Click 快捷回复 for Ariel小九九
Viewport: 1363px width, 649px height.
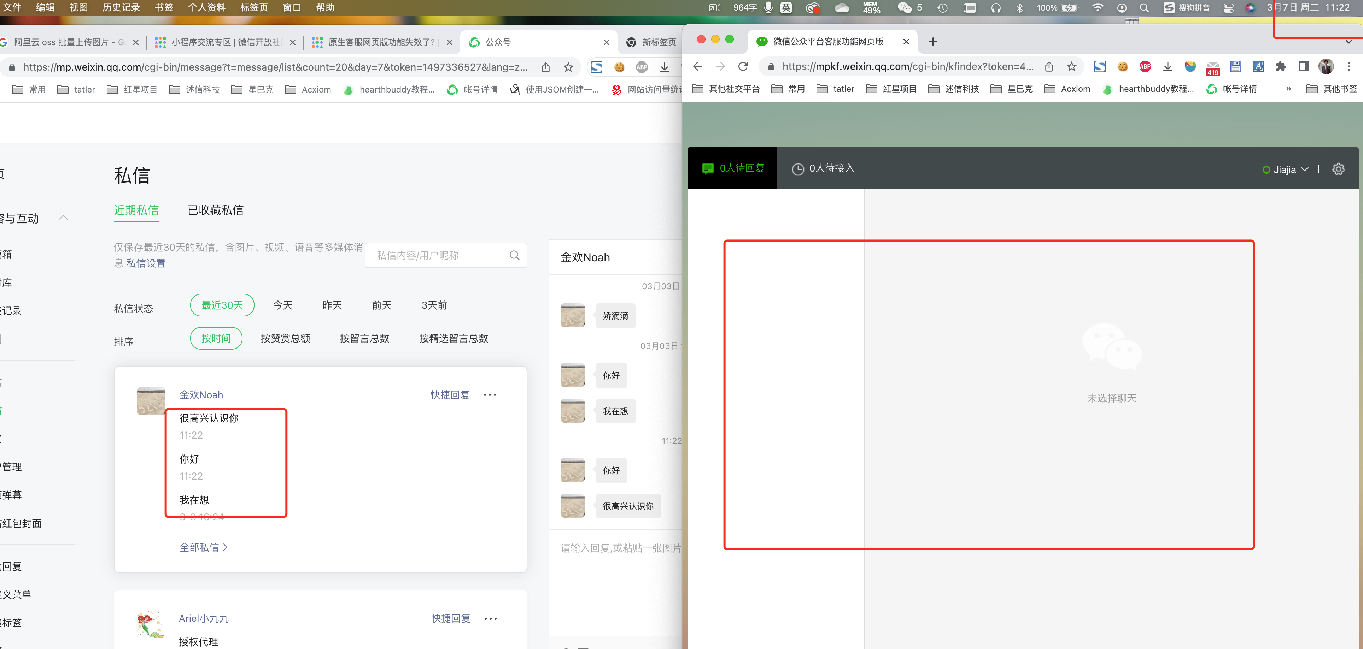coord(450,618)
